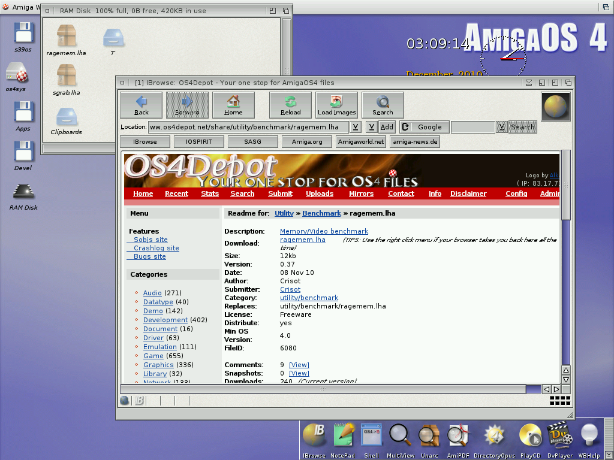Click the Forward arrow toolbar button
The image size is (614, 460).
(187, 105)
